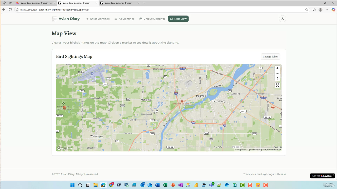Screen dimensions: 337x189
Task: Open the Improve this map link
Action: click(x=272, y=150)
